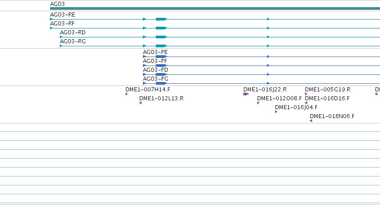Click the AGO3-PE thick coding block
The width and height of the screenshot is (380, 205).
(161, 57)
